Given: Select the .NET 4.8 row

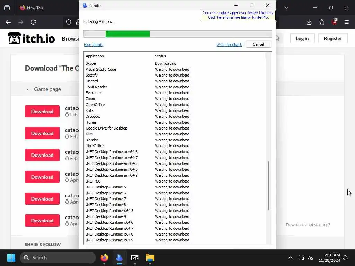Looking at the screenshot, I should coord(175,181).
